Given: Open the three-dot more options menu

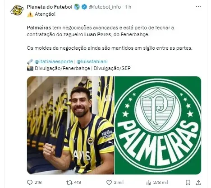Looking at the screenshot, I should (x=198, y=7).
